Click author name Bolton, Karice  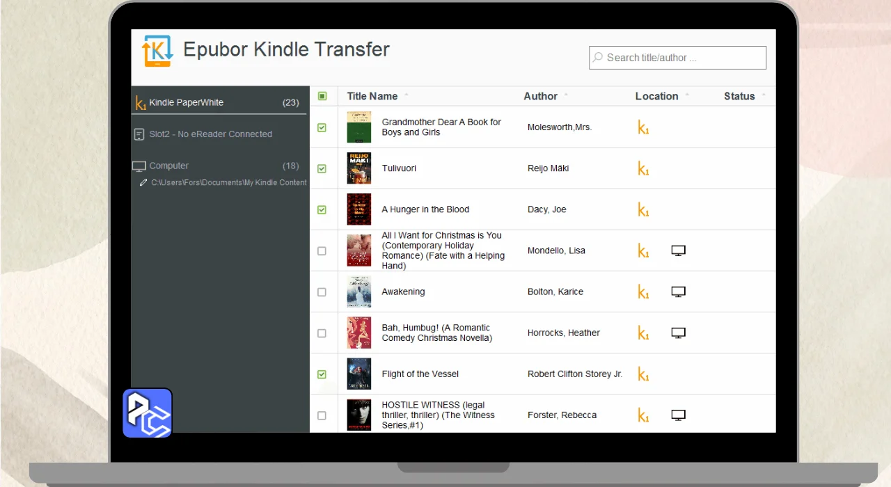555,292
